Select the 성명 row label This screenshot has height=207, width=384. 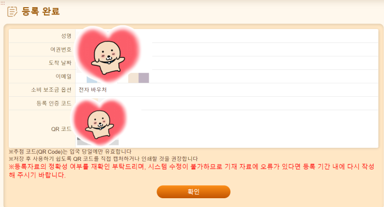(x=66, y=36)
